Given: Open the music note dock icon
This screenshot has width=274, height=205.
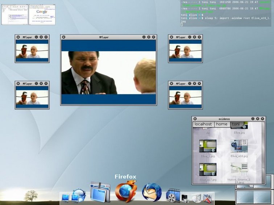Looking at the screenshot, I should (x=196, y=198).
